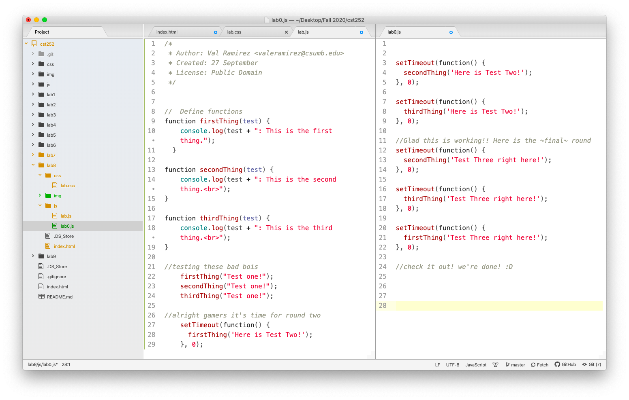Select the .gitignore file in the tree

click(56, 276)
